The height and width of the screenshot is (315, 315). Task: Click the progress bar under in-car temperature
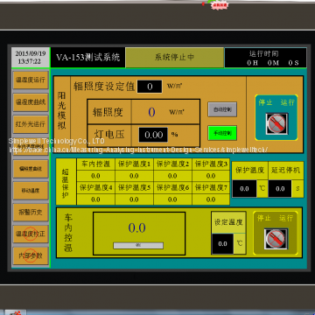tap(138, 246)
